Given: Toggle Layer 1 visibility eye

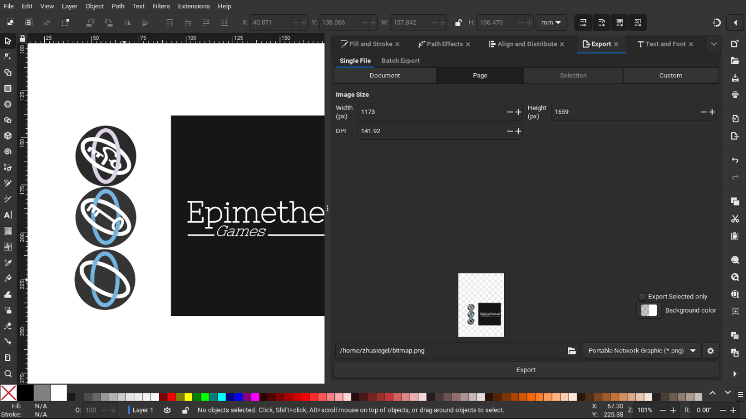Looking at the screenshot, I should (x=168, y=410).
